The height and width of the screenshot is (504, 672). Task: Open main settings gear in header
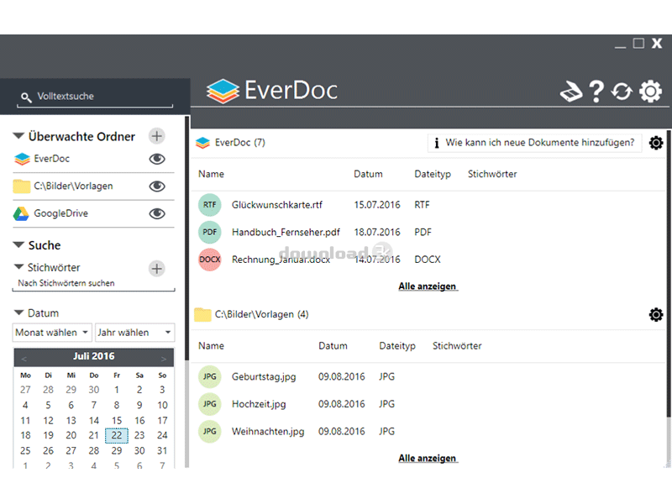tap(651, 92)
